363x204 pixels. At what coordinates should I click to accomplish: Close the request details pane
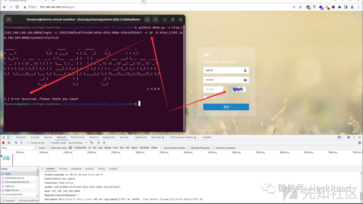pyautogui.click(x=42, y=169)
